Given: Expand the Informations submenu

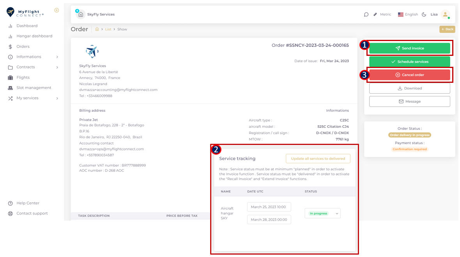Looking at the screenshot, I should (x=57, y=57).
